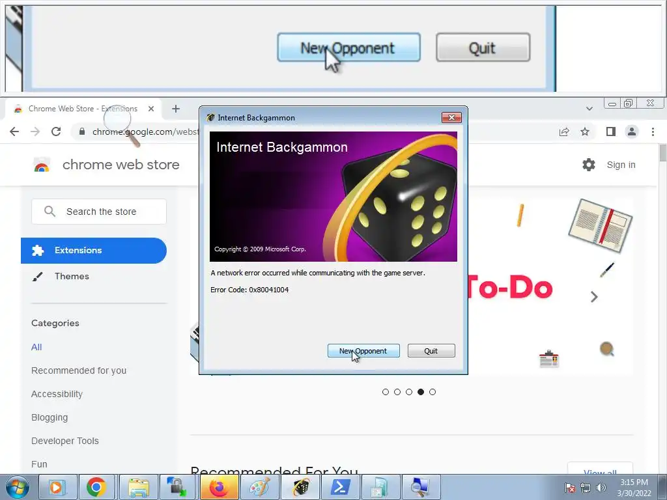This screenshot has width=667, height=500.
Task: Choose Recommended for you category
Action: 79,370
